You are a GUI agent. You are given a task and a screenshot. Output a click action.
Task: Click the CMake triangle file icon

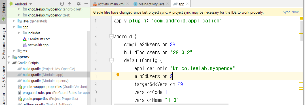[x=25, y=39]
